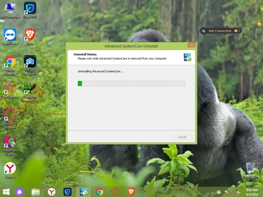Cancel the Advanced SystemCare uninstall
The height and width of the screenshot is (197, 263).
point(182,137)
